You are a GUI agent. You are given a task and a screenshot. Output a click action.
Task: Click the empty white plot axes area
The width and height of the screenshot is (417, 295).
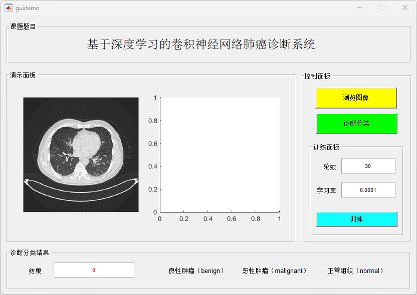tap(220, 154)
